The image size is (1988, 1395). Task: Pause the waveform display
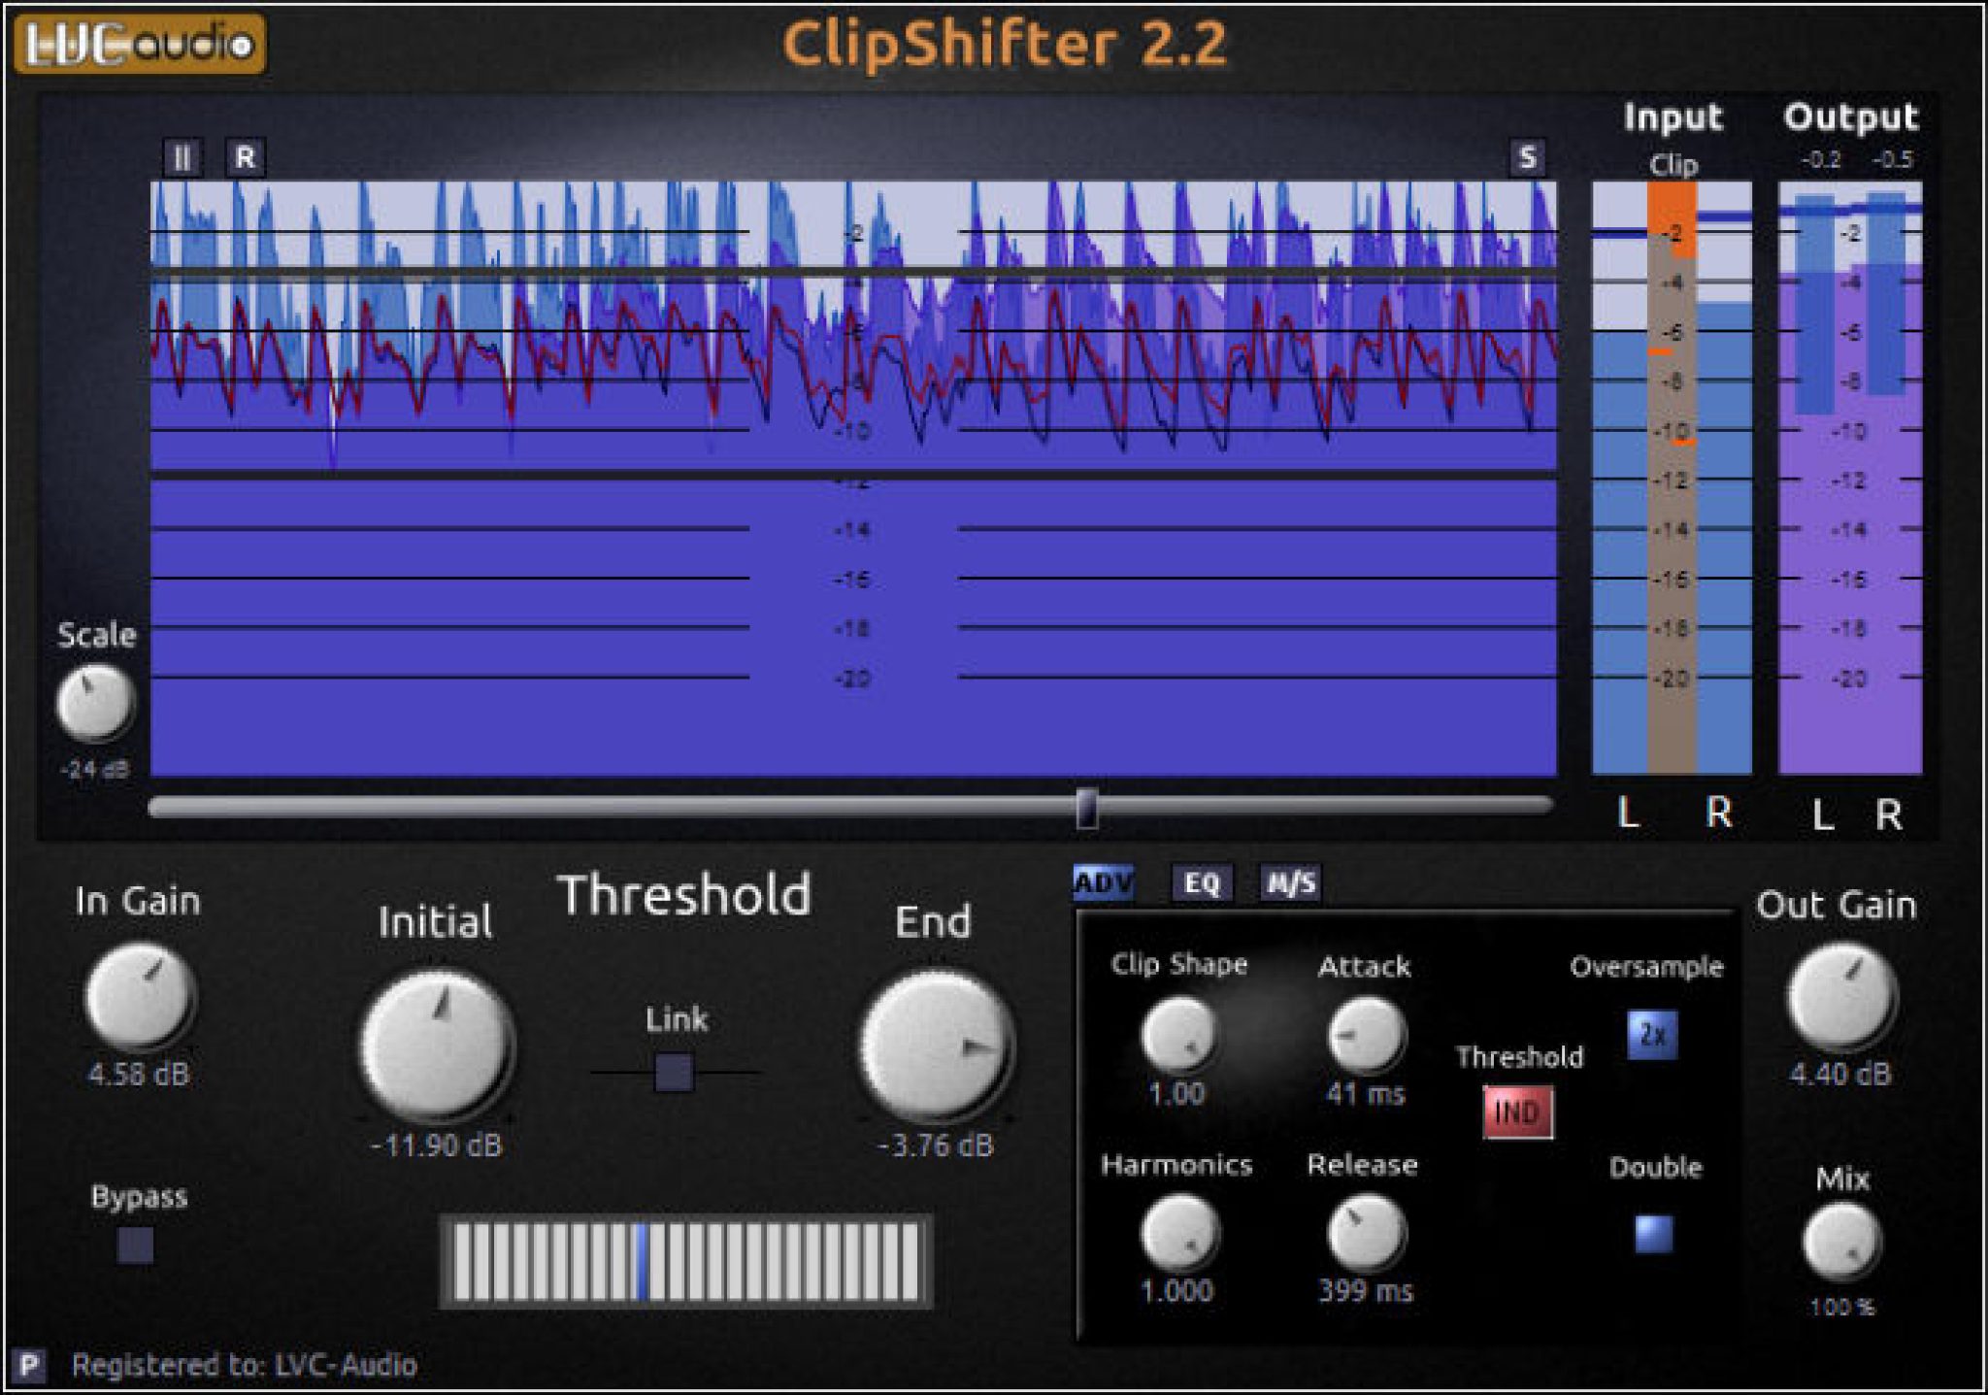click(181, 156)
